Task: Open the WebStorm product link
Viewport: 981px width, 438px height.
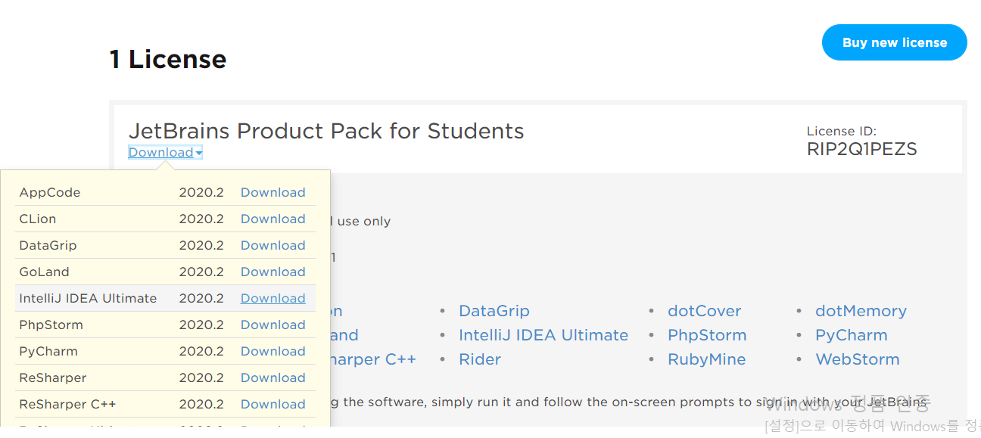Action: (857, 359)
